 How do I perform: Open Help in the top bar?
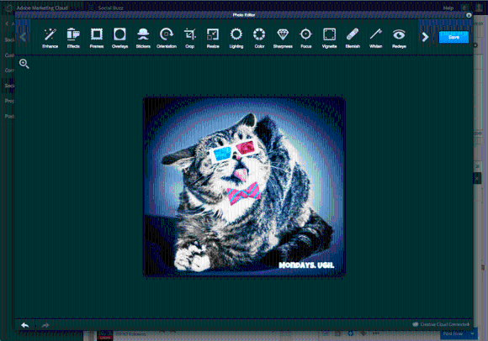[x=448, y=8]
